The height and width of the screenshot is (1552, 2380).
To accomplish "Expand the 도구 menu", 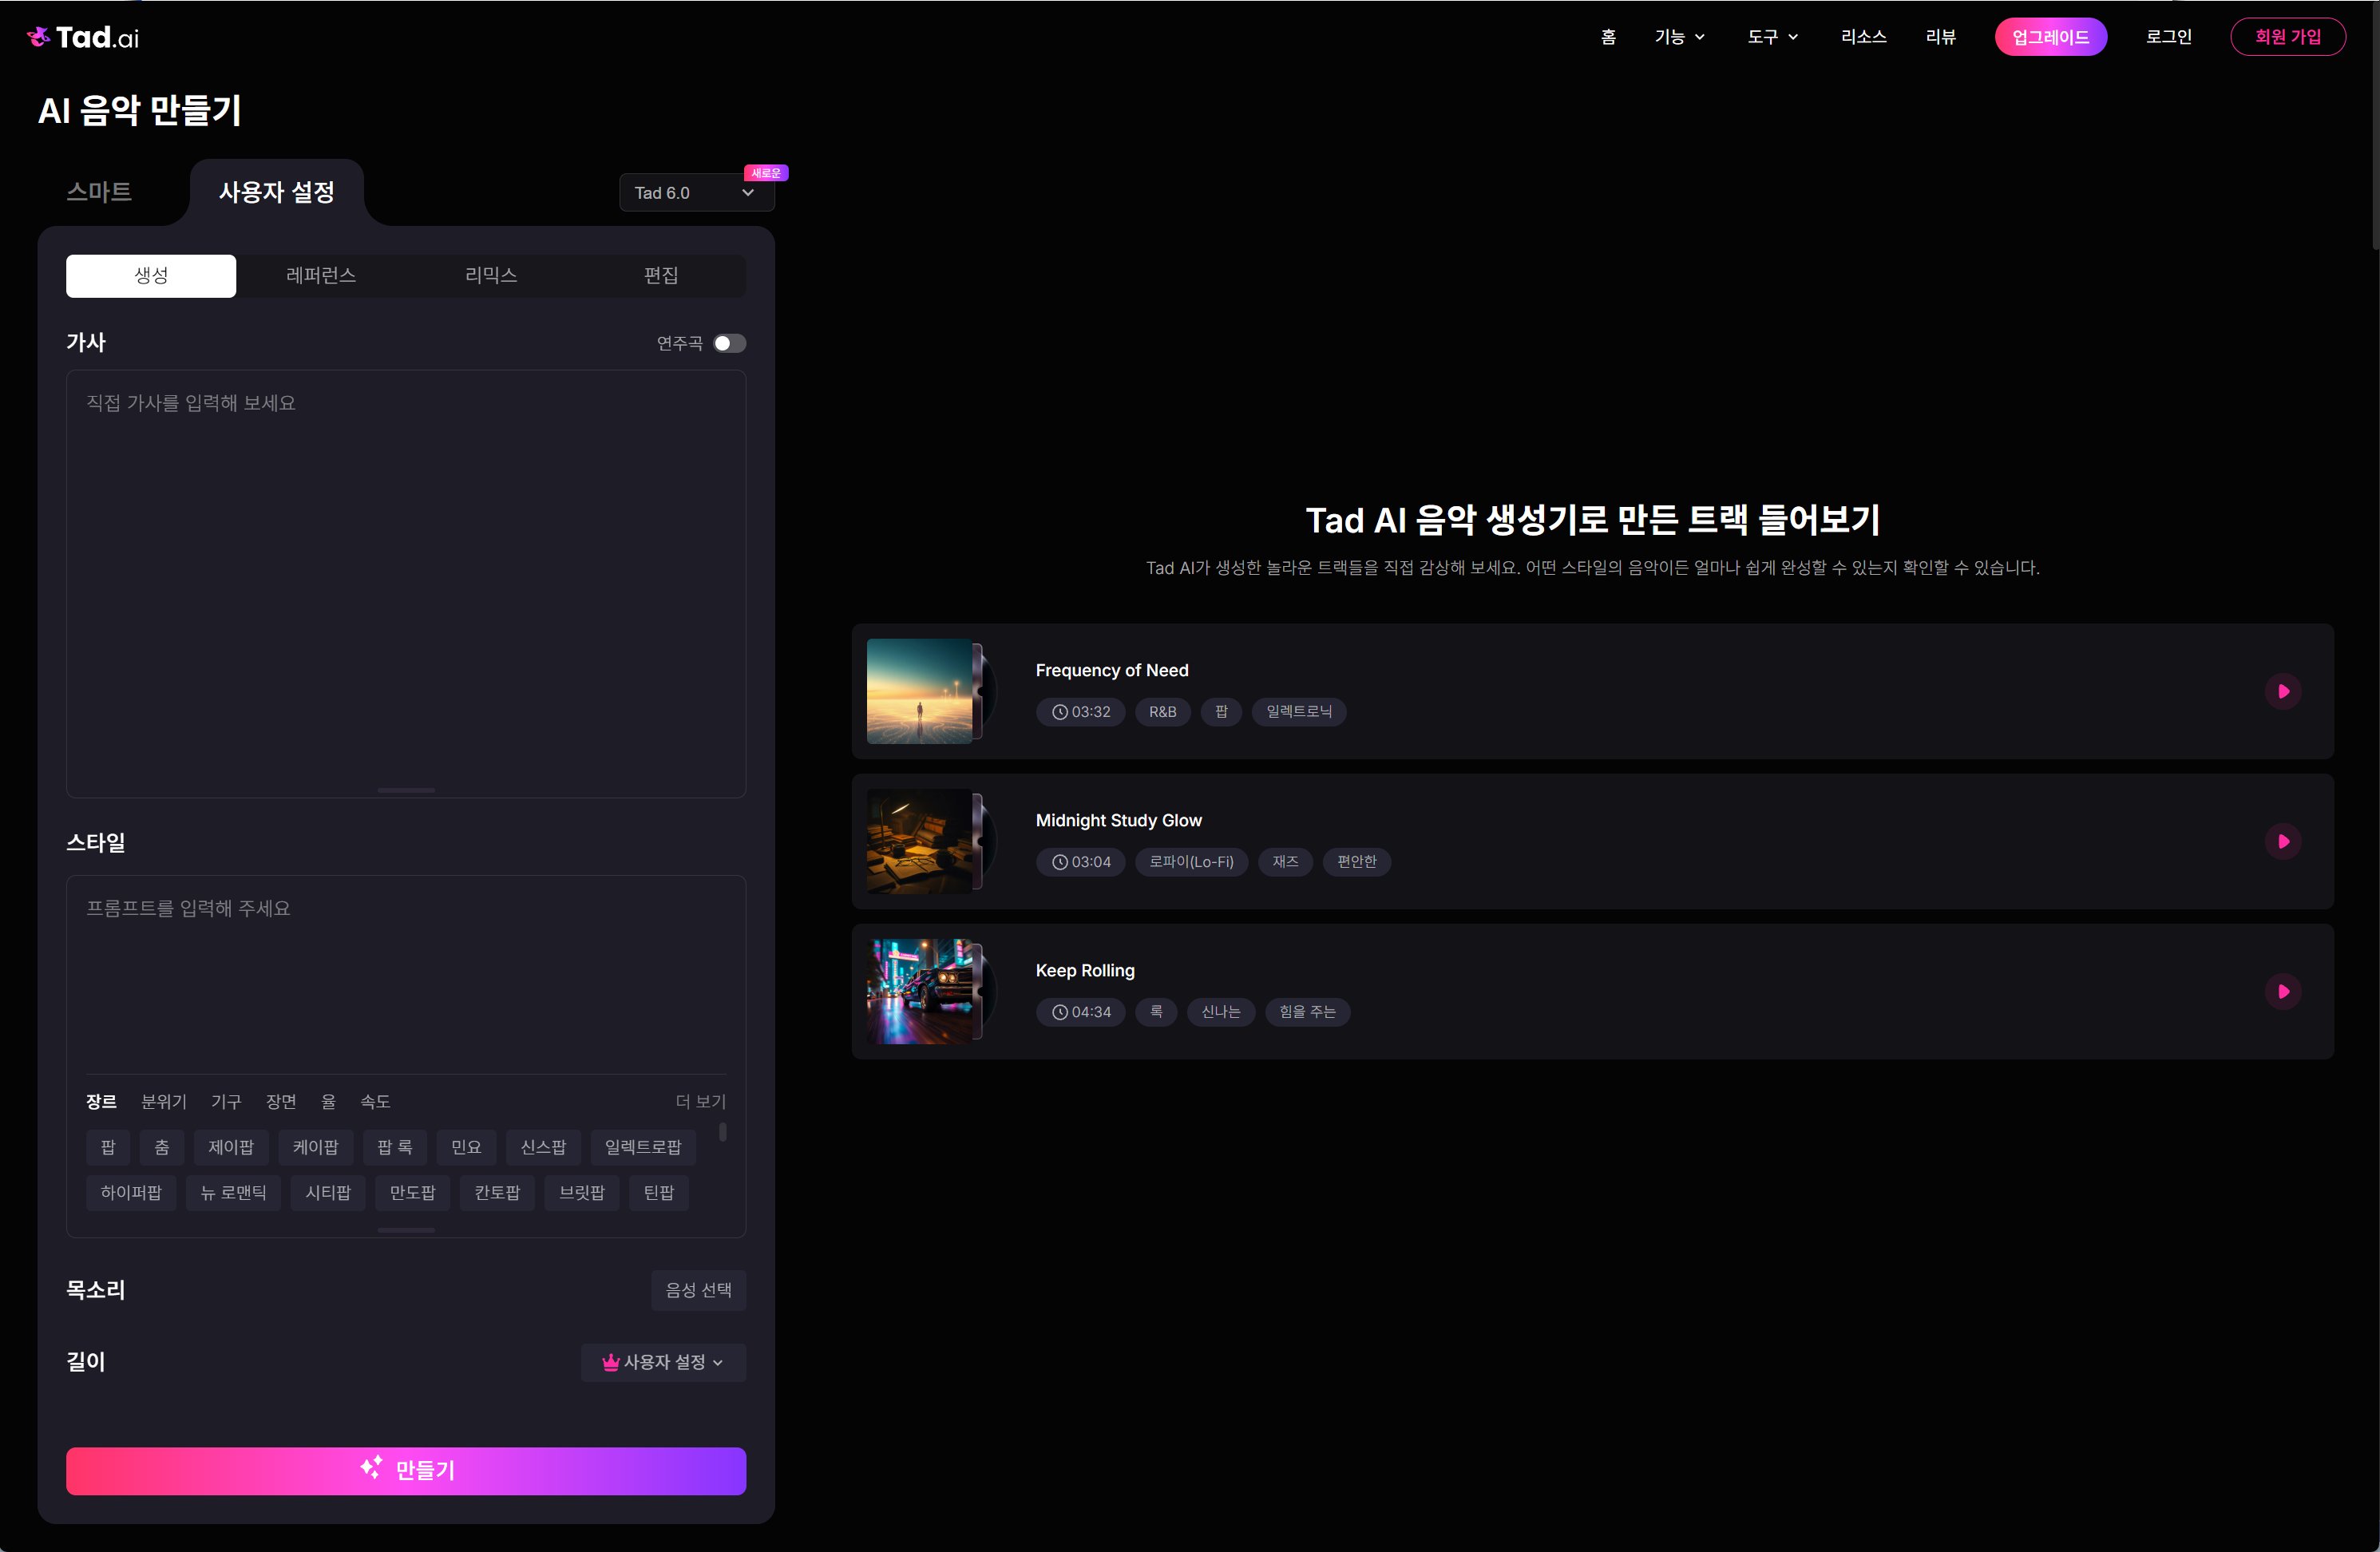I will 1772,37.
